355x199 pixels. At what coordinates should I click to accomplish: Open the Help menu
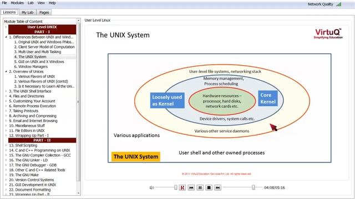point(52,3)
